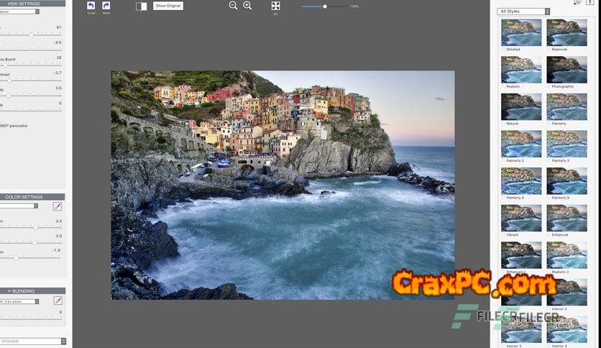
Task: Click the Redo arrow icon
Action: click(x=106, y=6)
